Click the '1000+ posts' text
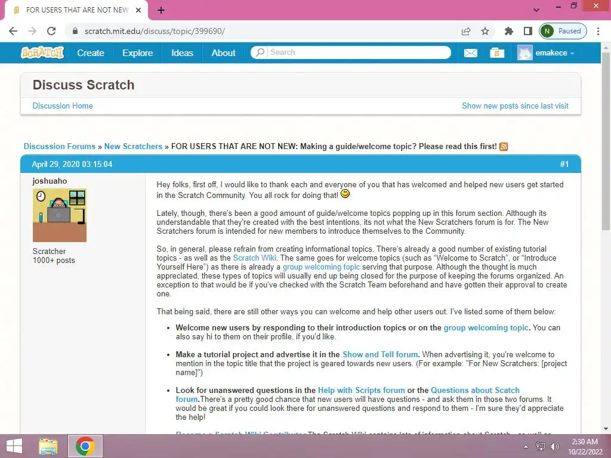 click(54, 261)
